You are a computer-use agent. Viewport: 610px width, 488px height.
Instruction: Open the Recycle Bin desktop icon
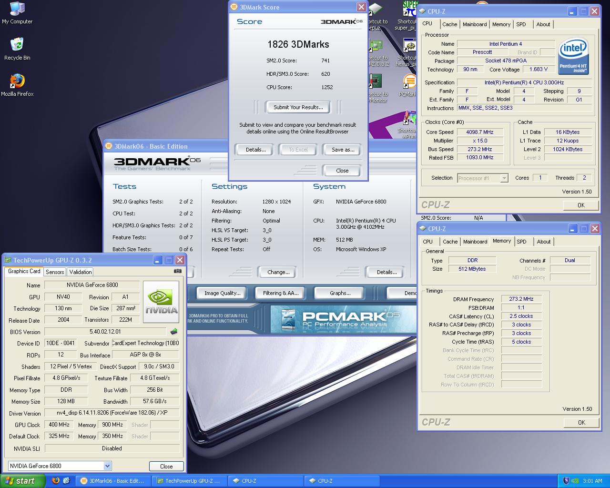tap(17, 49)
